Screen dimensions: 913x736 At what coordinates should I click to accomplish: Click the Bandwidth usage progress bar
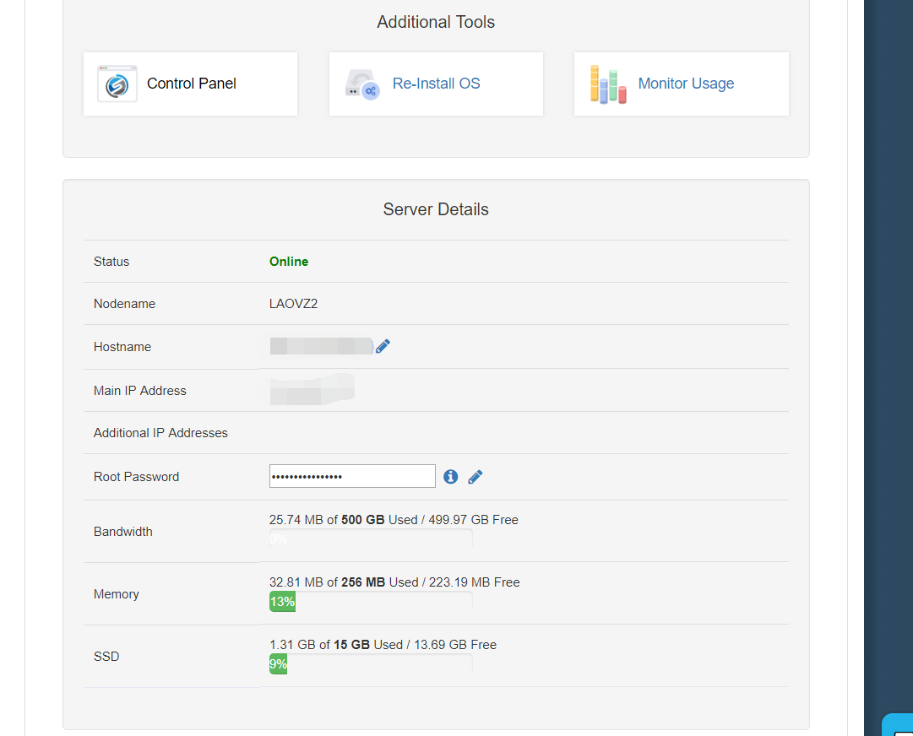point(371,539)
